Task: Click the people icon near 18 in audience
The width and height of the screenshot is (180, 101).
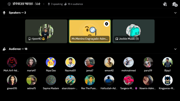Action: click(66, 4)
